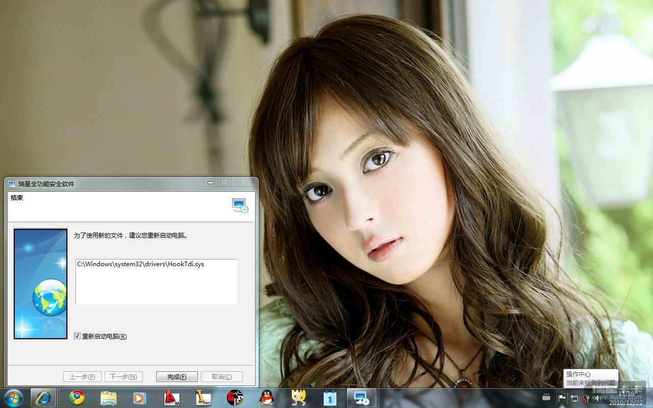The height and width of the screenshot is (408, 653).
Task: Open the AutoCAD Mechanical taskbar icon
Action: click(171, 397)
